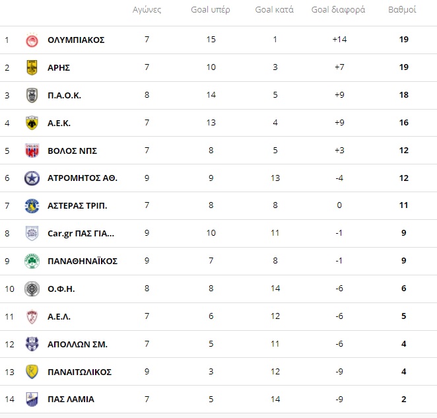Viewport: 437px width, 418px height.
Task: Click the O.F.I. circular badge
Action: pyautogui.click(x=32, y=289)
